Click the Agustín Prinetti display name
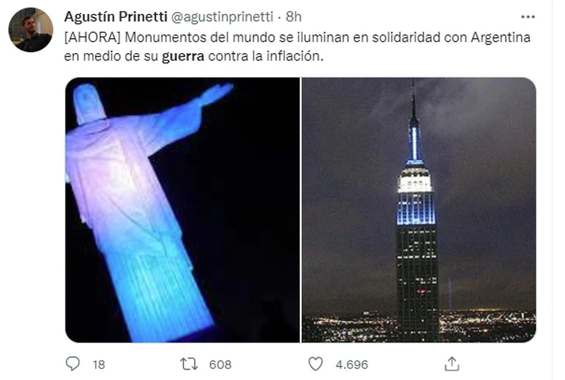565x380 pixels. coord(115,17)
